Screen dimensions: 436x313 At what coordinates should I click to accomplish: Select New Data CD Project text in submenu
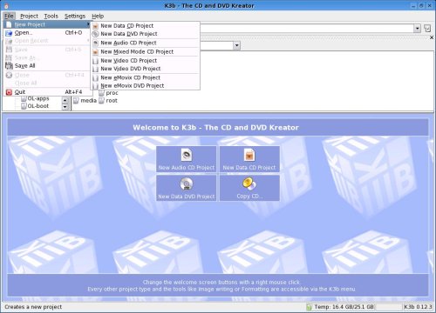point(127,26)
